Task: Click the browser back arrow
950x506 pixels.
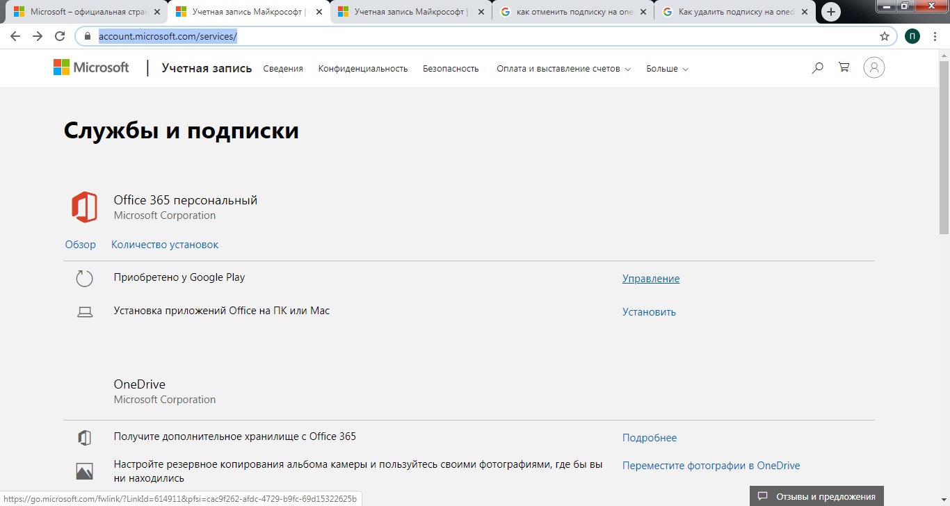Action: tap(15, 36)
